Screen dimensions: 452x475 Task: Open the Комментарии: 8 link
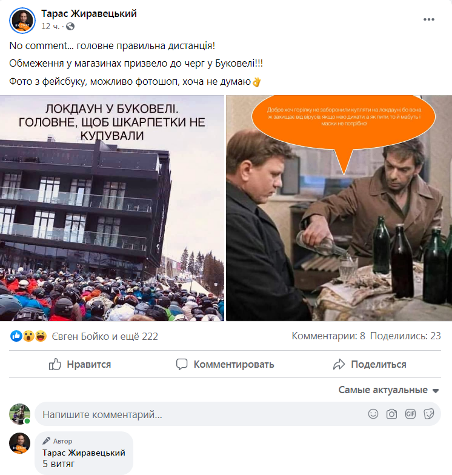tap(328, 336)
